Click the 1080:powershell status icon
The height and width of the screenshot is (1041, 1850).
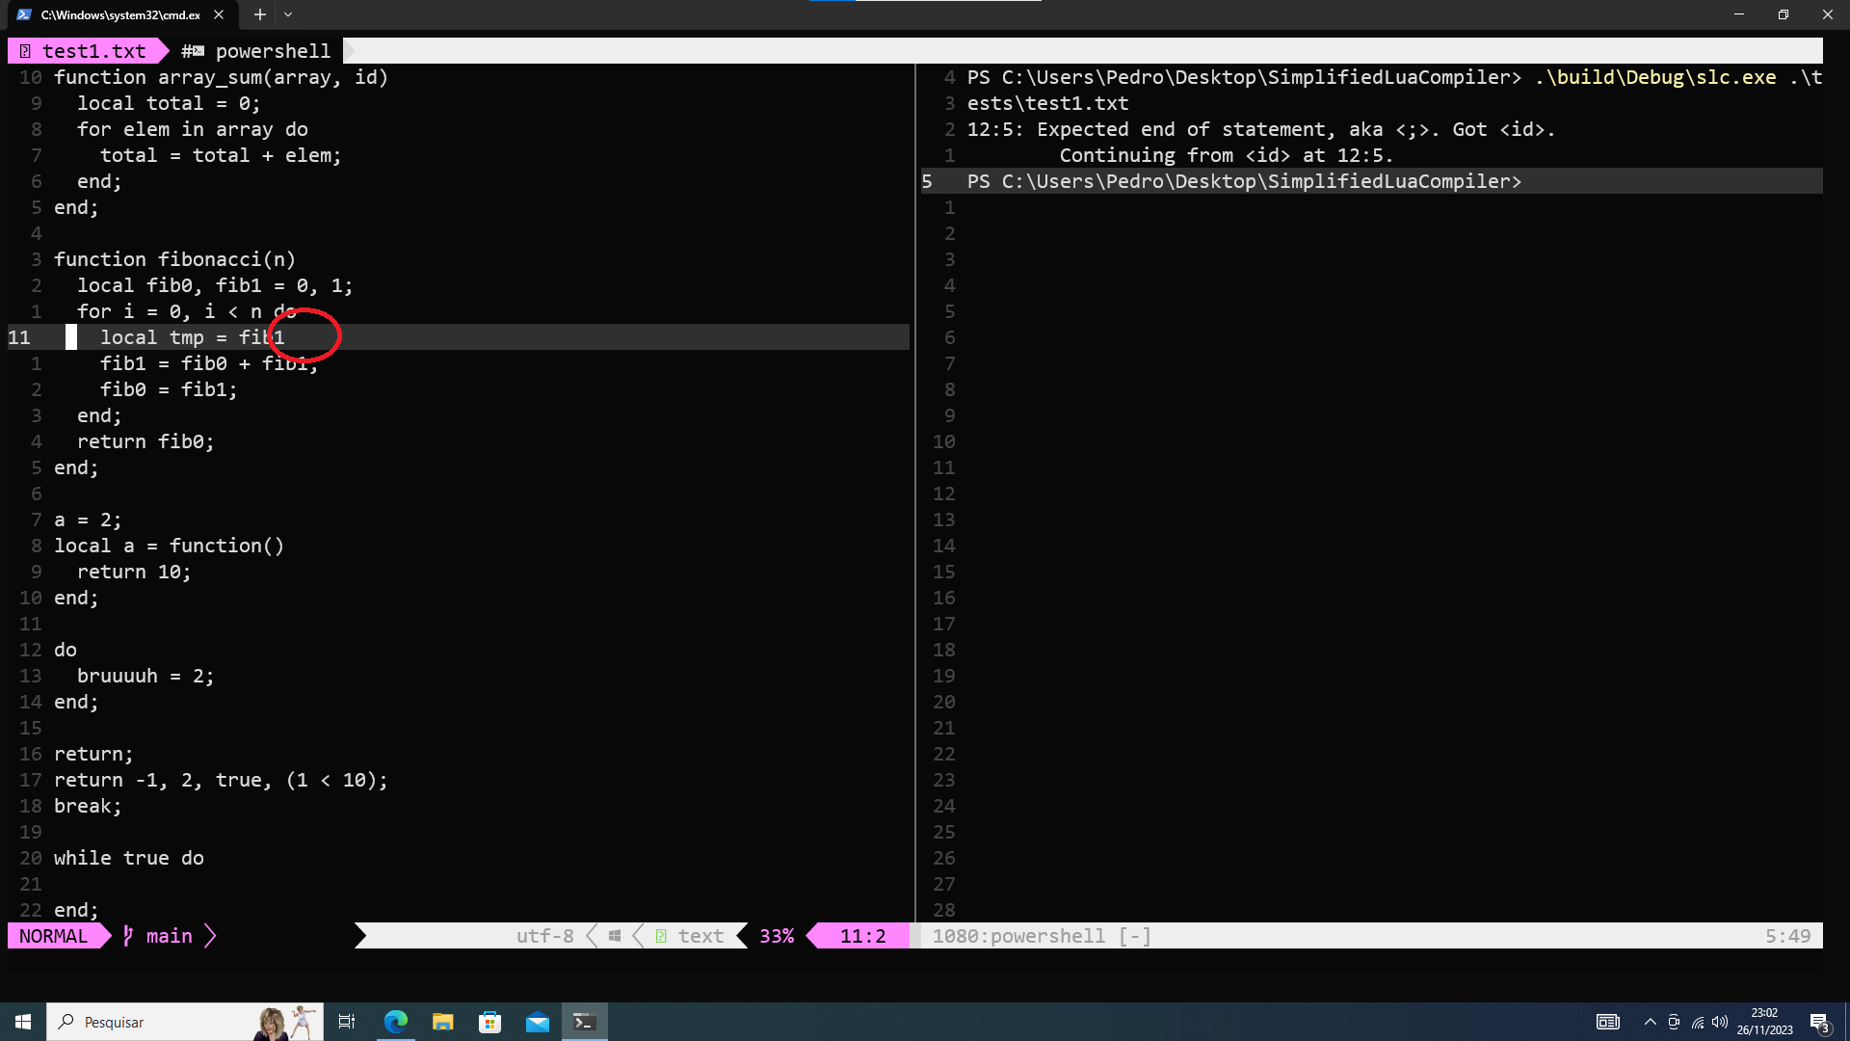pos(1040,936)
